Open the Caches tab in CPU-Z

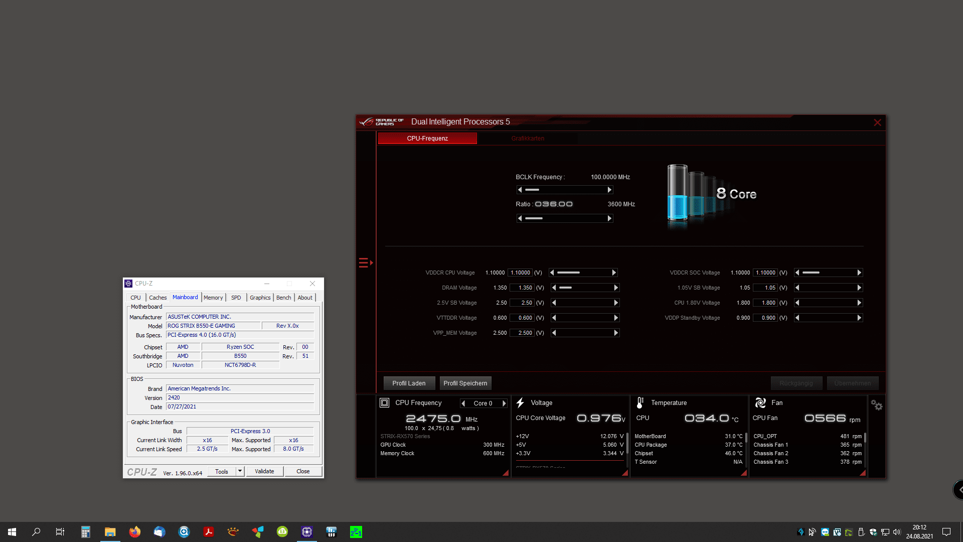(x=157, y=298)
